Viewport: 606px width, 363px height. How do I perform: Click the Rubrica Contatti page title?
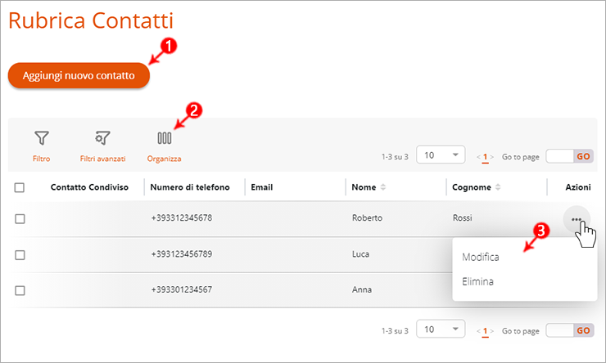click(x=91, y=20)
